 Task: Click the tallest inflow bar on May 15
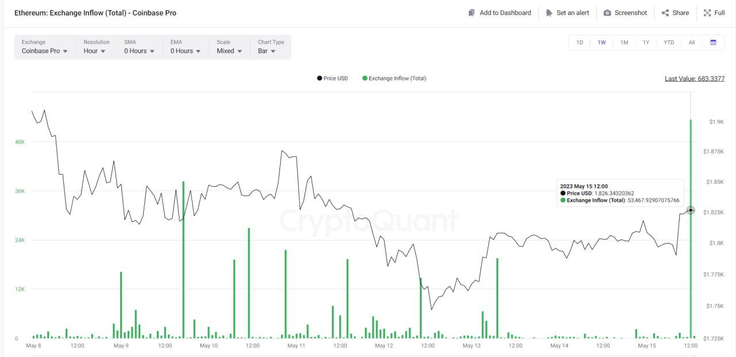(691, 228)
